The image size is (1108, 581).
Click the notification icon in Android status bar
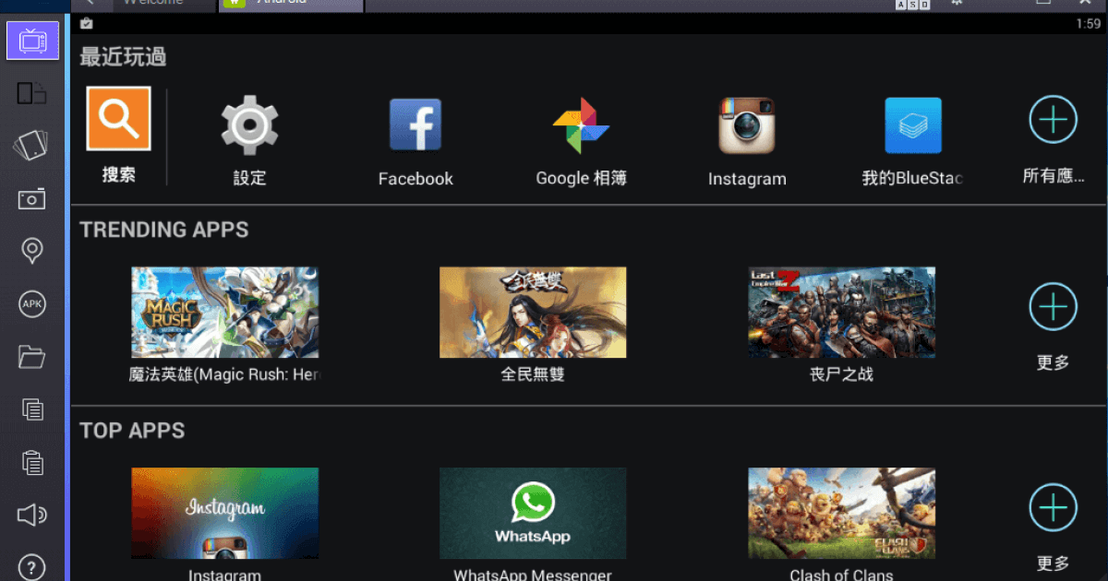click(x=86, y=23)
